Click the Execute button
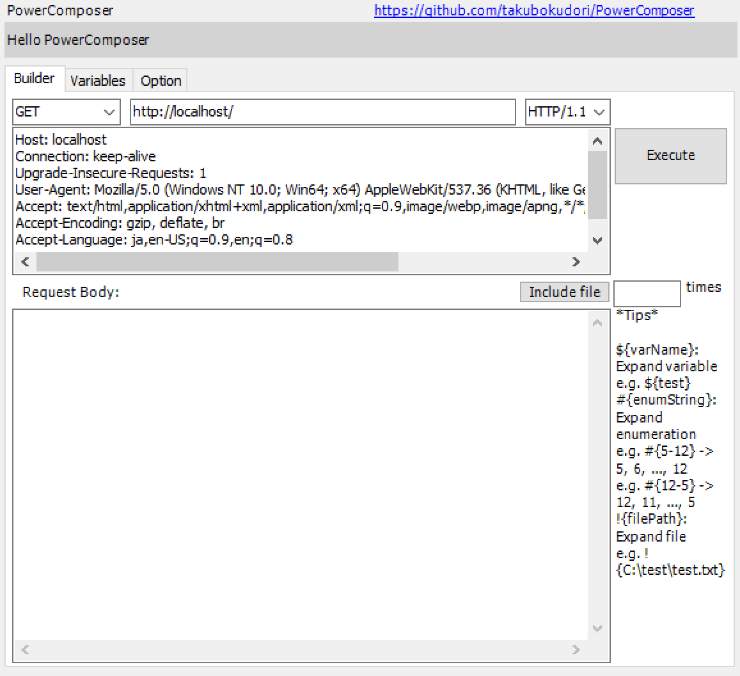The height and width of the screenshot is (676, 740). pos(671,156)
